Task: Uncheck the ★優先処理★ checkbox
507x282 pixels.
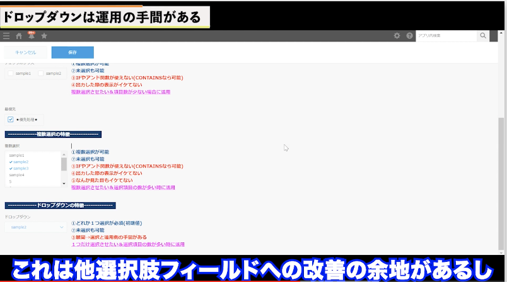Action: point(11,119)
